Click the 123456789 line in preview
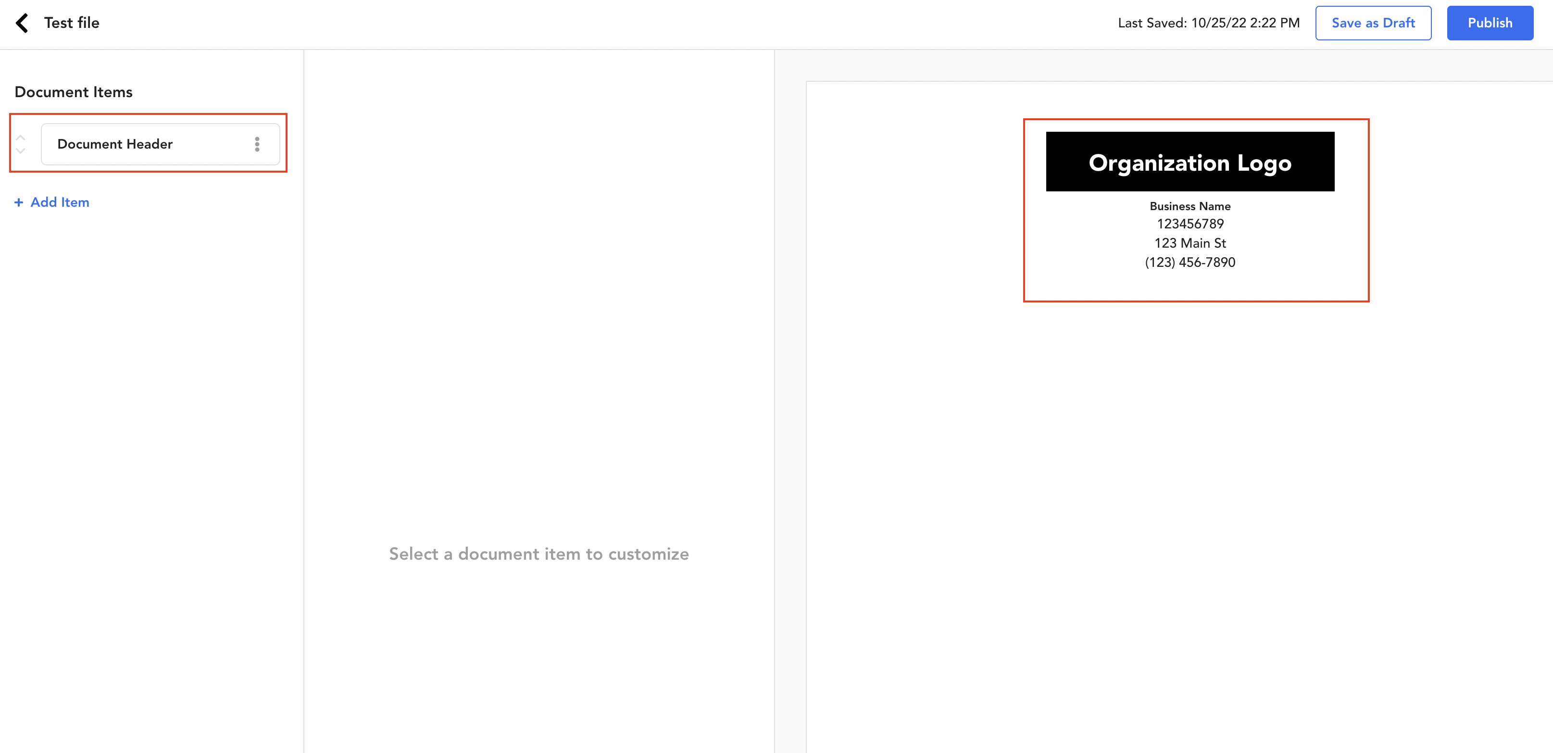Screen dimensions: 1553x753 (x=1190, y=224)
